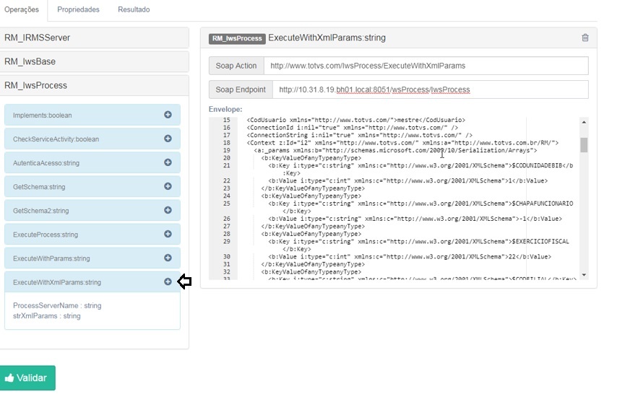Viewport: 625px width, 415px height.
Task: Click the Soap Endpoint label
Action: click(241, 89)
